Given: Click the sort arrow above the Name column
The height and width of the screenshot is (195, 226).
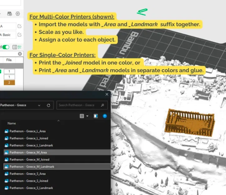Looking at the screenshot, I should (x=59, y=121).
